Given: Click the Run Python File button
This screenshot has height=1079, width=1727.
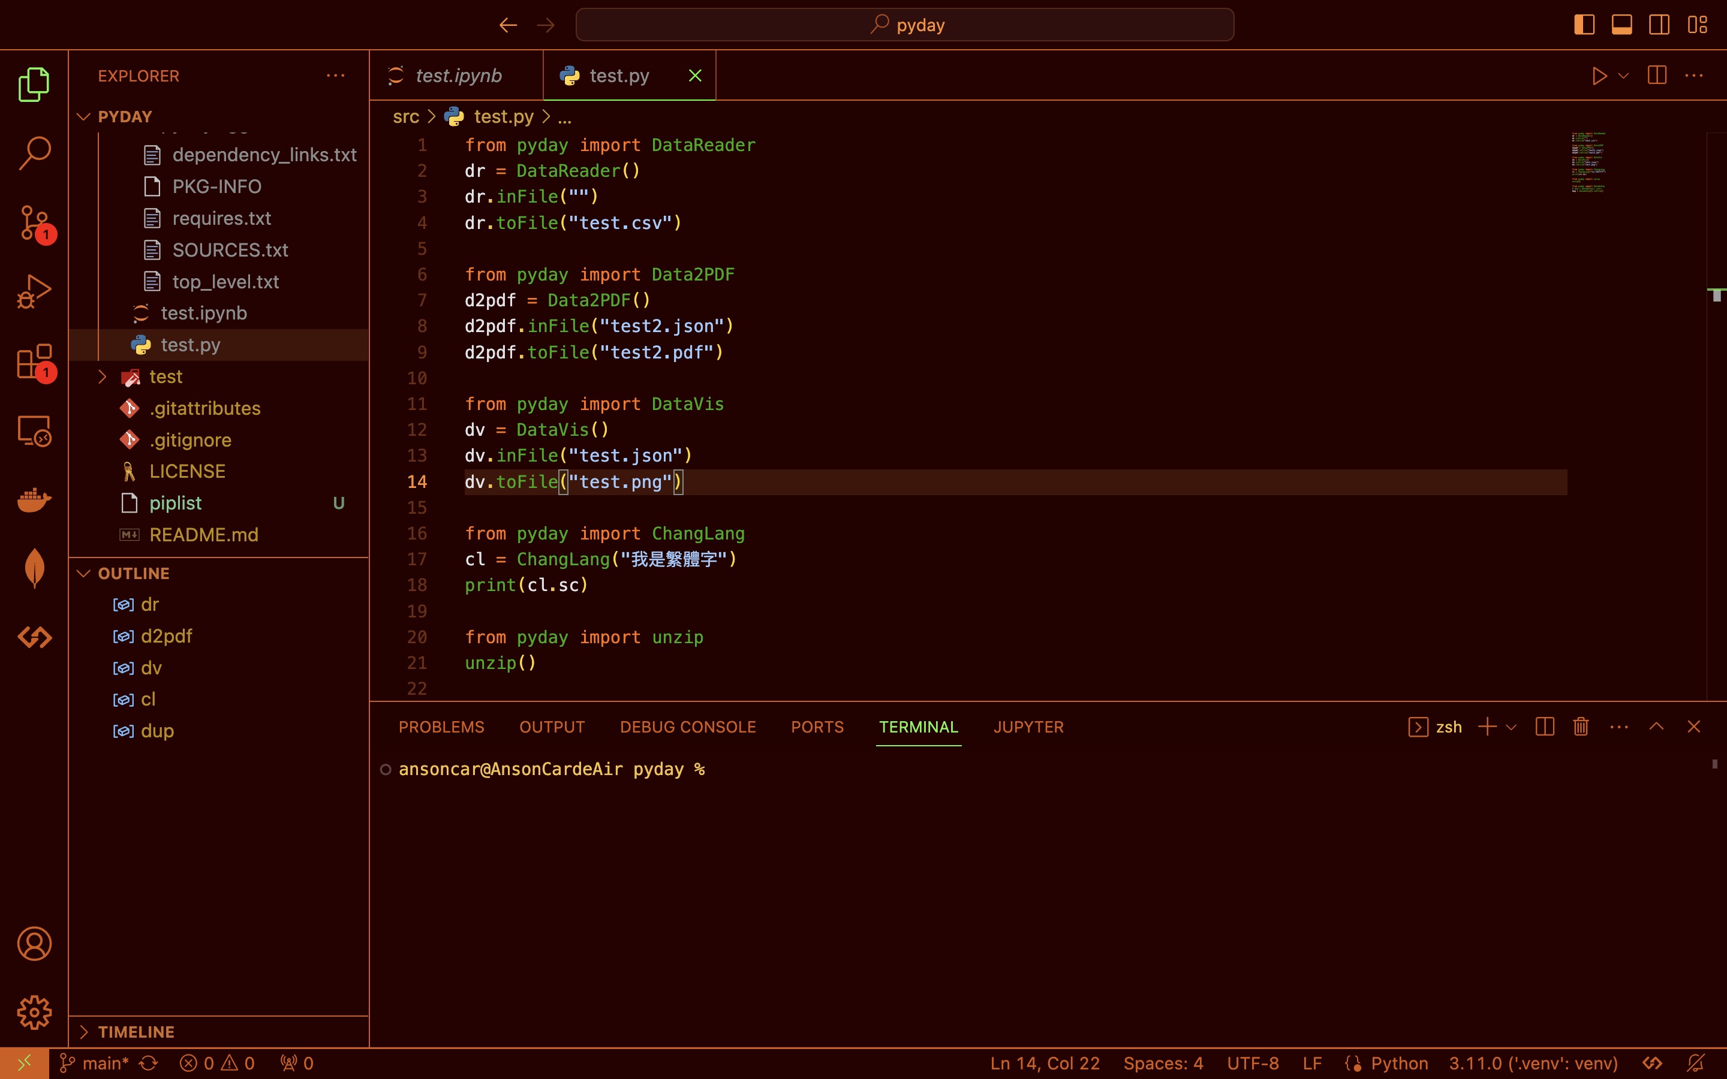Looking at the screenshot, I should click(x=1599, y=76).
